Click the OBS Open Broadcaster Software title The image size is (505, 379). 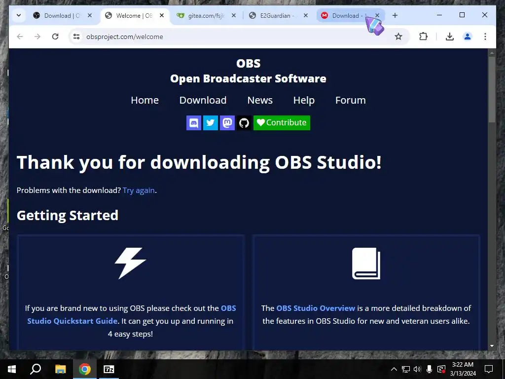point(249,71)
